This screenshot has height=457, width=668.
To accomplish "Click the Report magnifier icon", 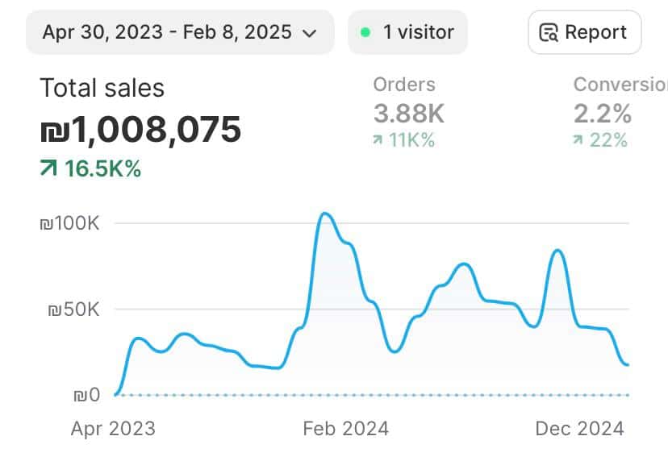I will pyautogui.click(x=549, y=33).
